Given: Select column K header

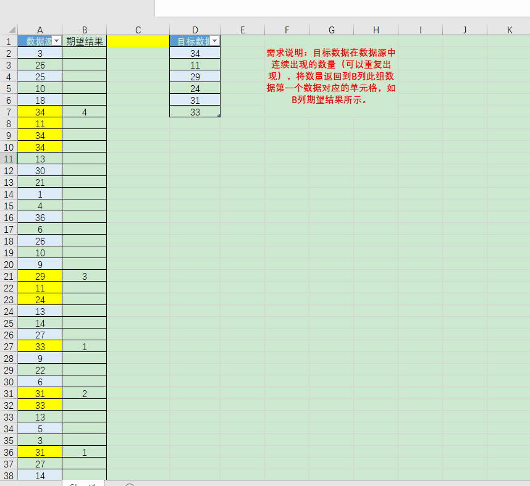Looking at the screenshot, I should (x=510, y=29).
